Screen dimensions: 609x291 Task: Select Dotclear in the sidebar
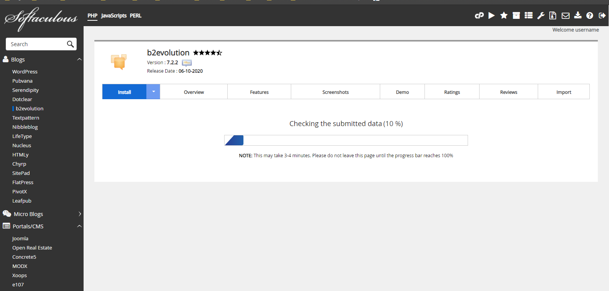(22, 99)
